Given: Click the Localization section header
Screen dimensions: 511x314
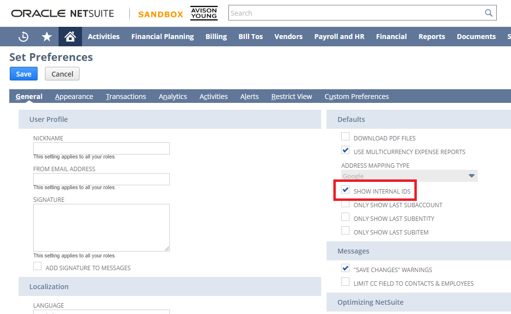Looking at the screenshot, I should point(170,286).
